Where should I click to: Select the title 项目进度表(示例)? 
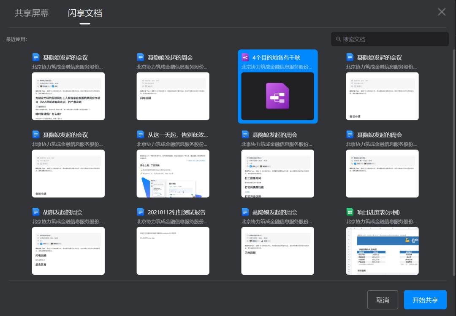(378, 212)
